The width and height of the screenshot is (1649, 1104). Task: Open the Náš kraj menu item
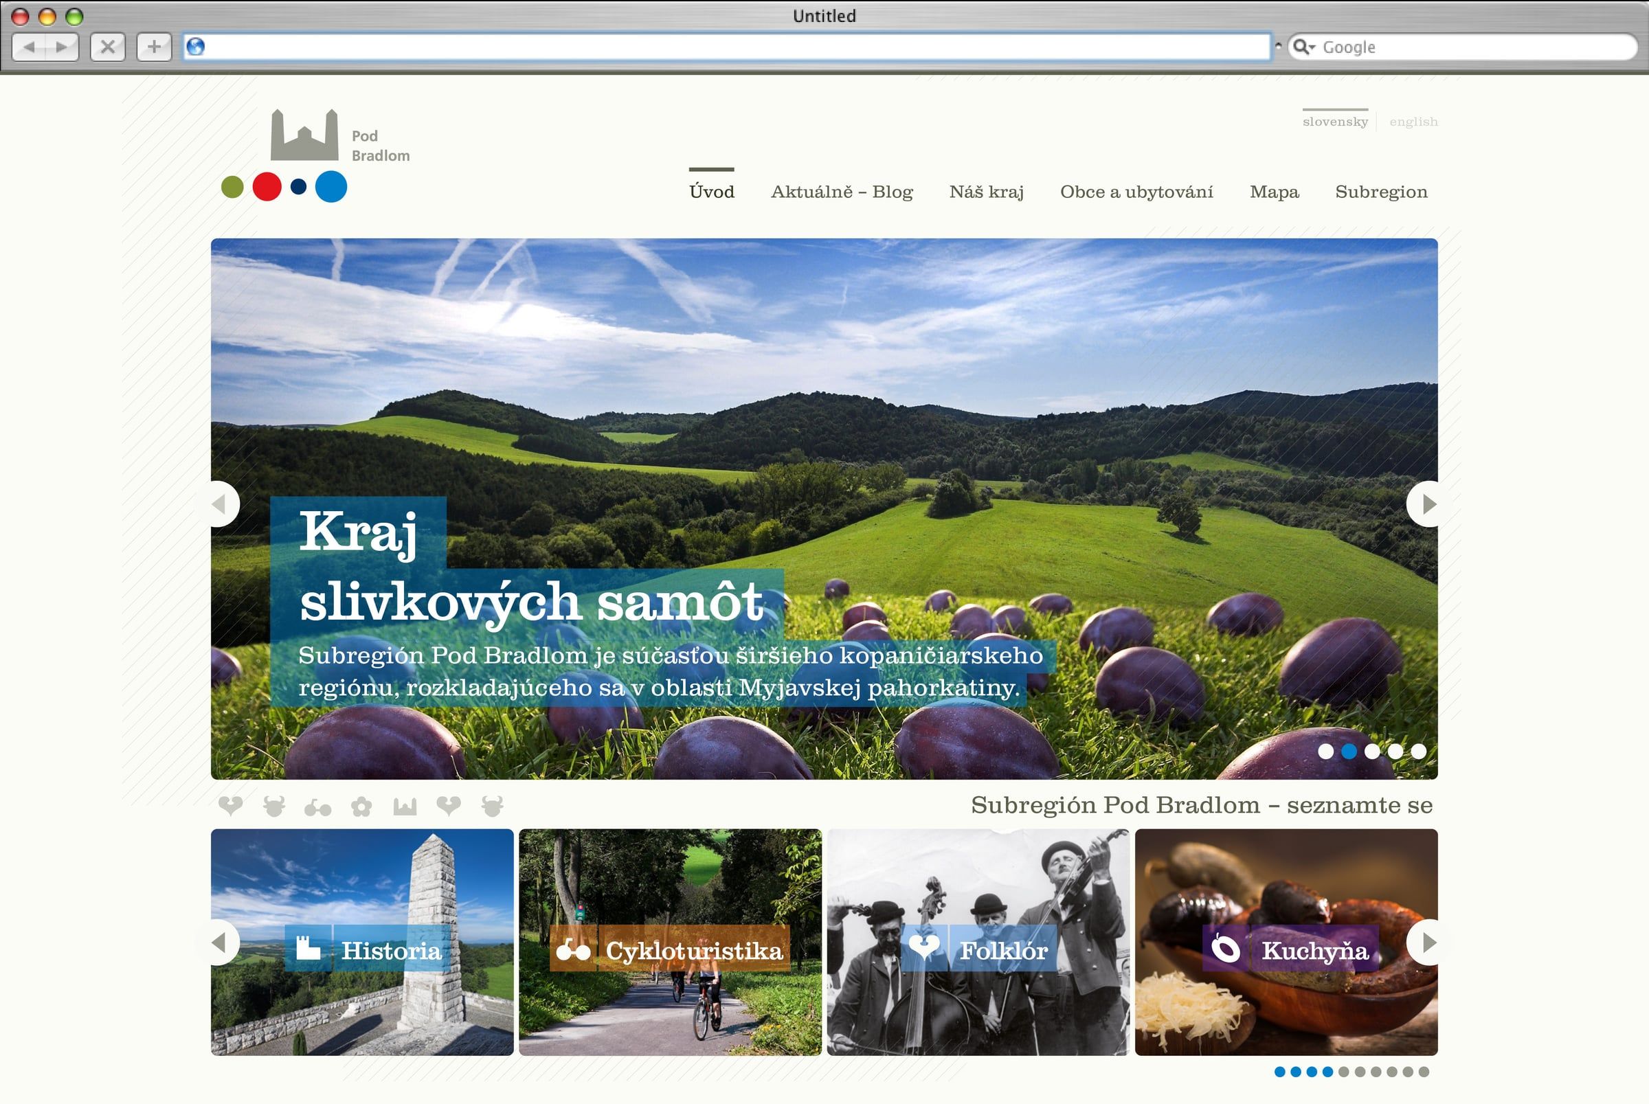(x=986, y=192)
